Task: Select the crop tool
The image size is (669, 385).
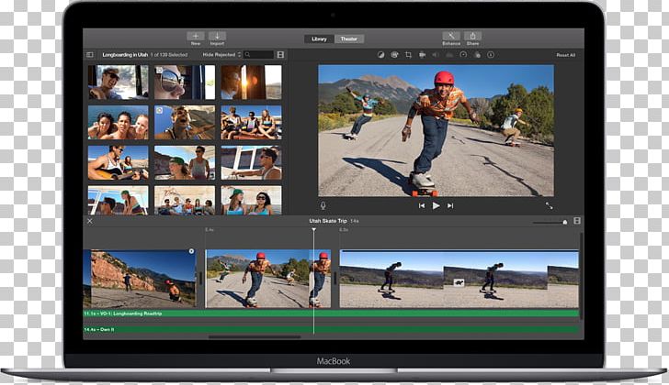Action: (x=408, y=55)
